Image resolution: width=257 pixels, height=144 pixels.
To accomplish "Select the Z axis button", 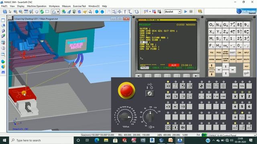I will (x=249, y=96).
